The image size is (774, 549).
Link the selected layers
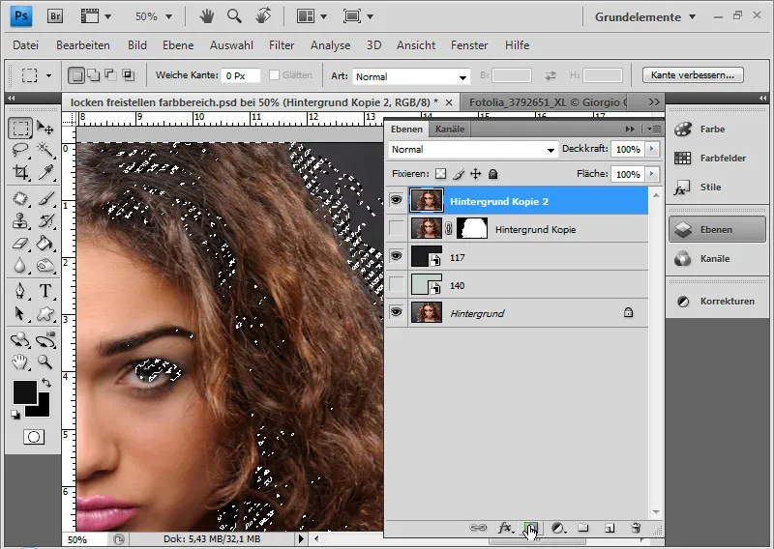coord(478,529)
